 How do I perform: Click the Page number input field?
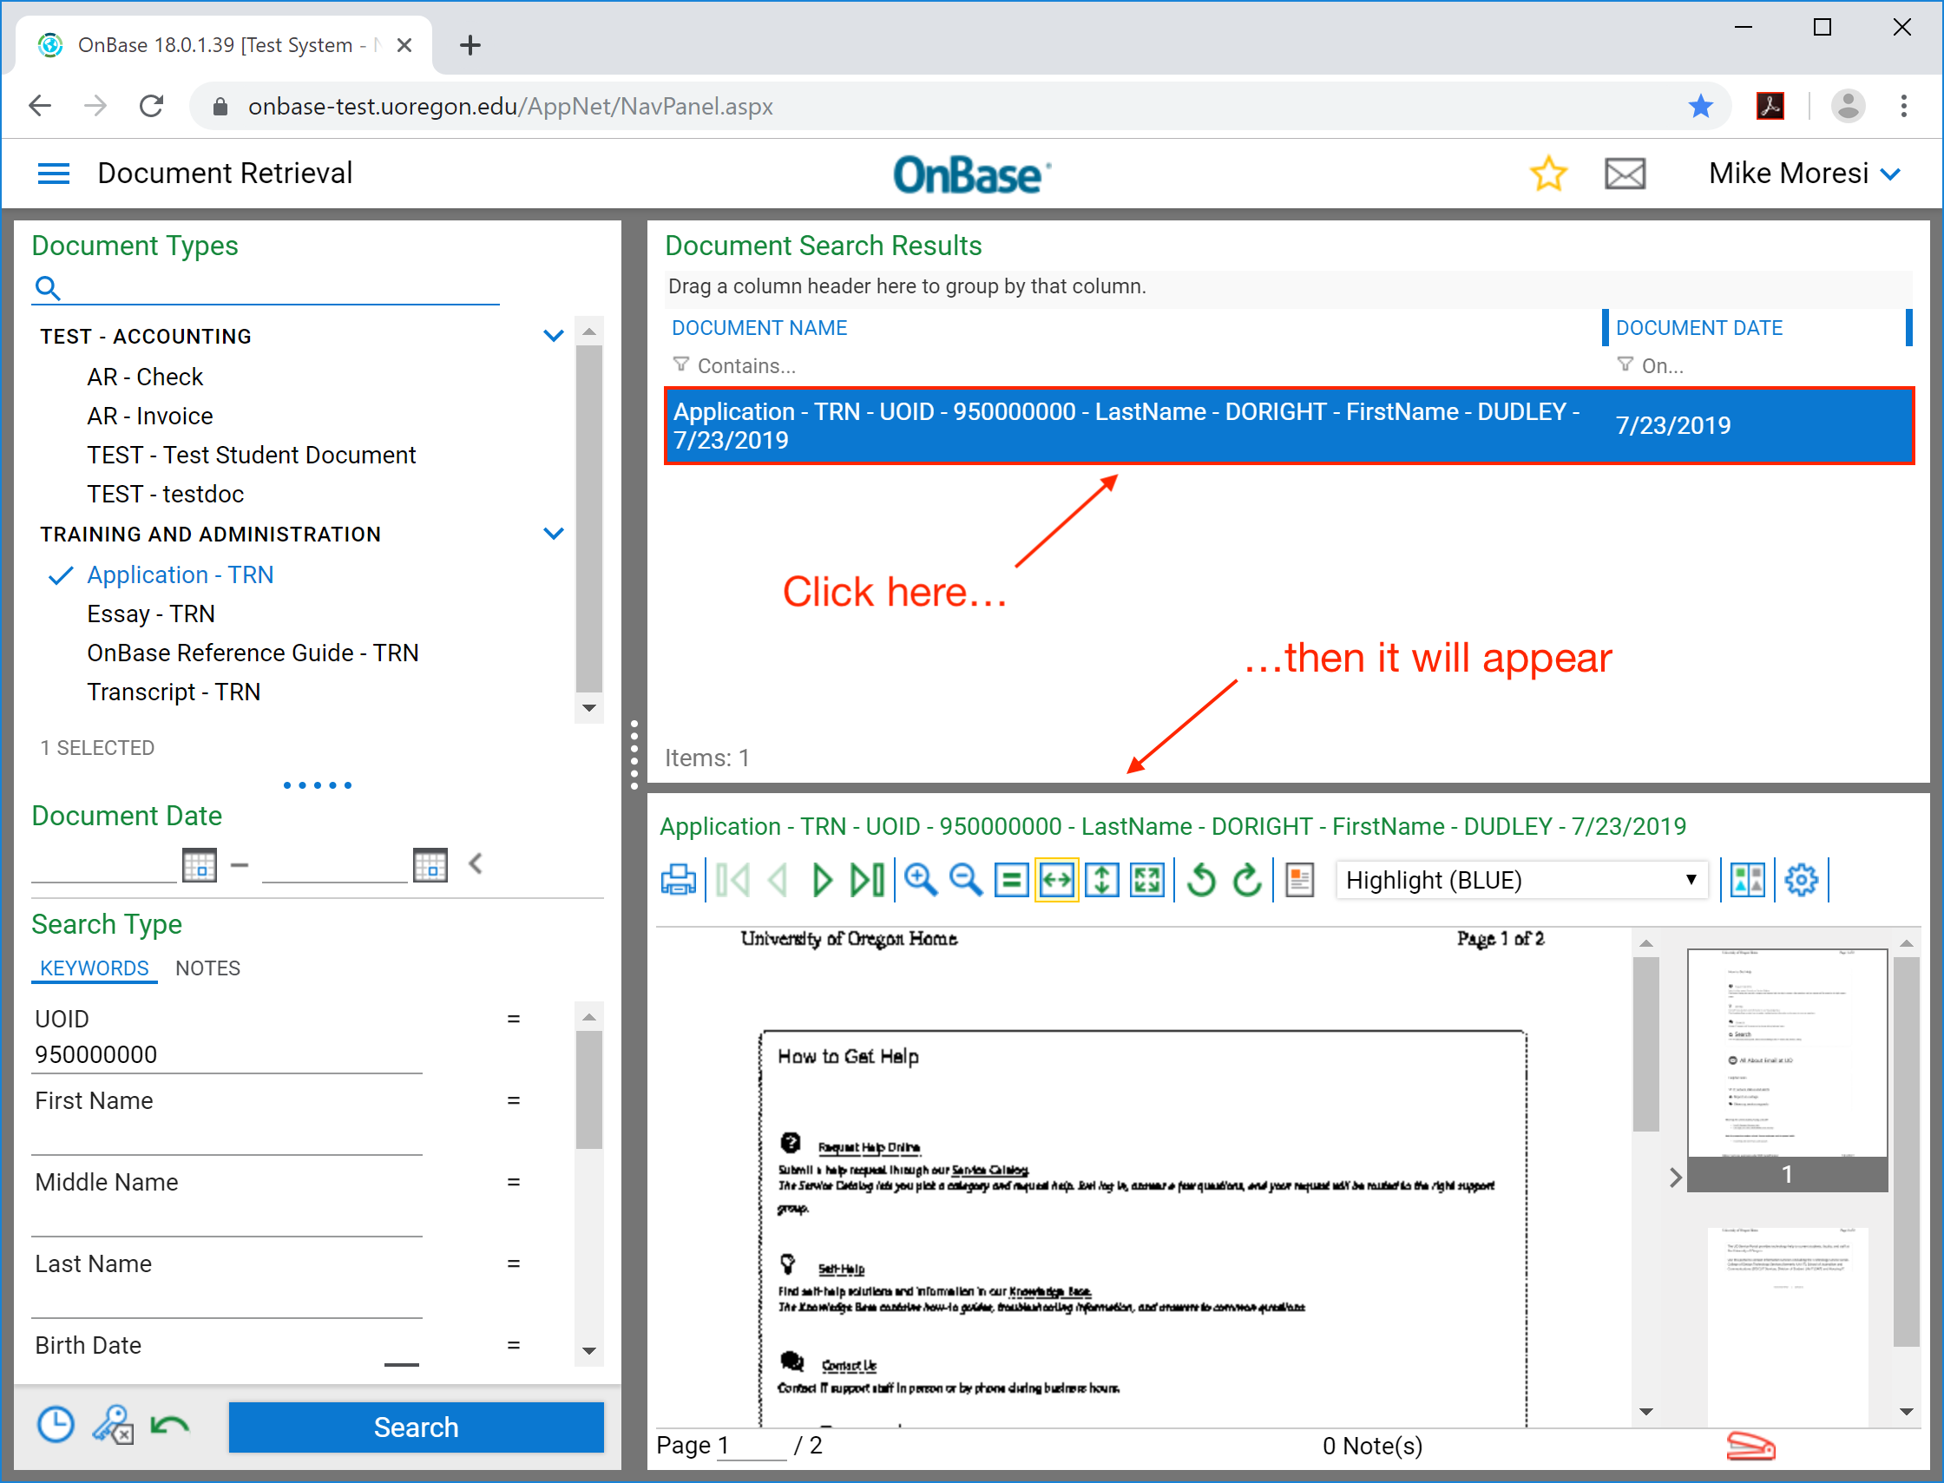tap(751, 1446)
